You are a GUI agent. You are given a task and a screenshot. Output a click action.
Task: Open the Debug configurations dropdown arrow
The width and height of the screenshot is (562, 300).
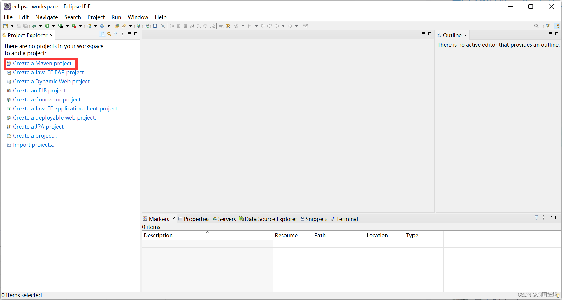(40, 26)
